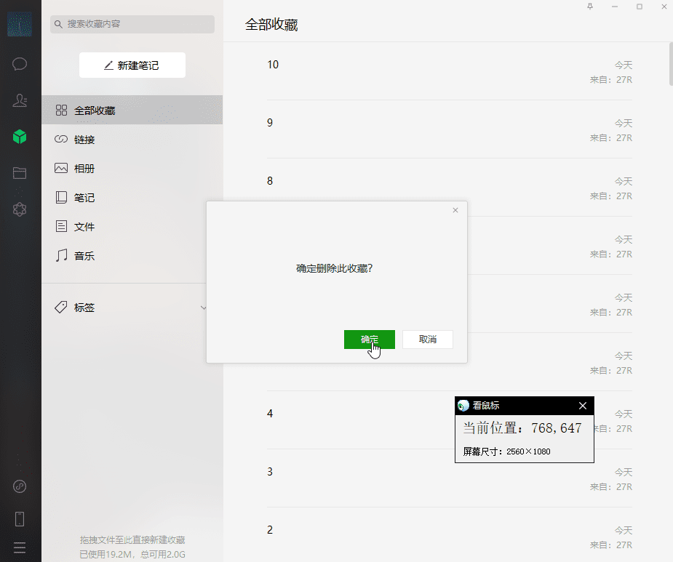The height and width of the screenshot is (562, 673).
Task: Select the green Favorites cube icon
Action: (x=20, y=137)
